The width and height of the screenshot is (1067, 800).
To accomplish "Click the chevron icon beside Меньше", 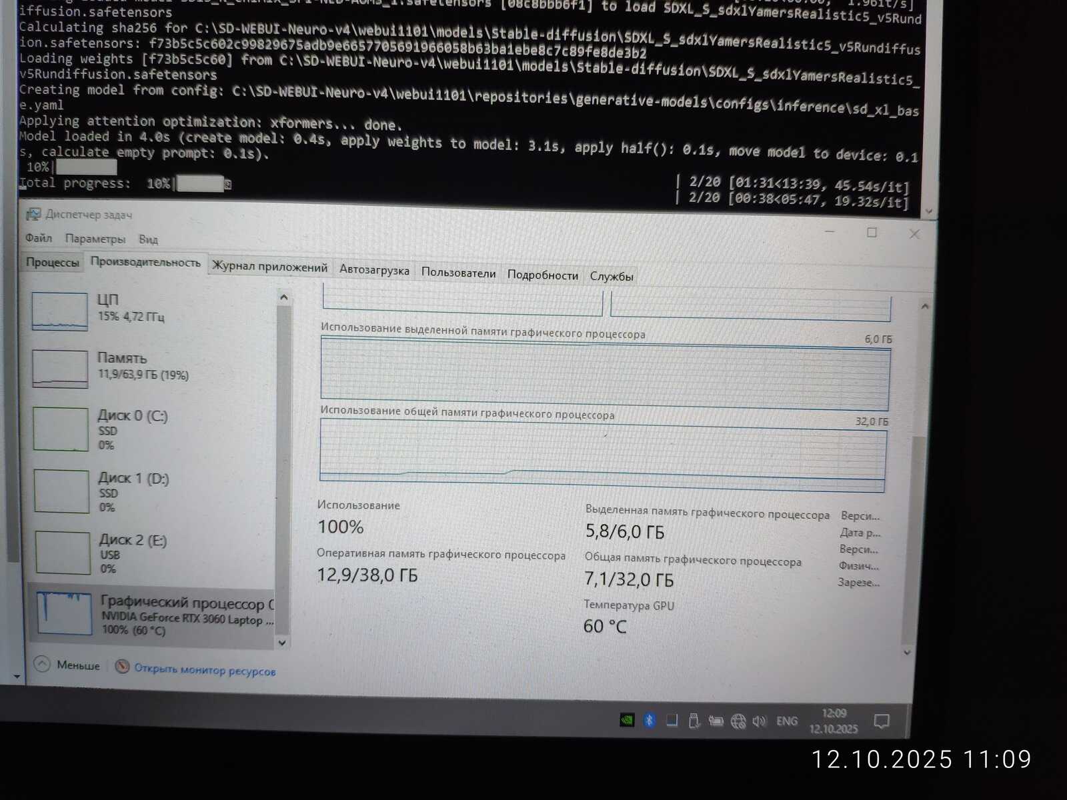I will pos(42,664).
